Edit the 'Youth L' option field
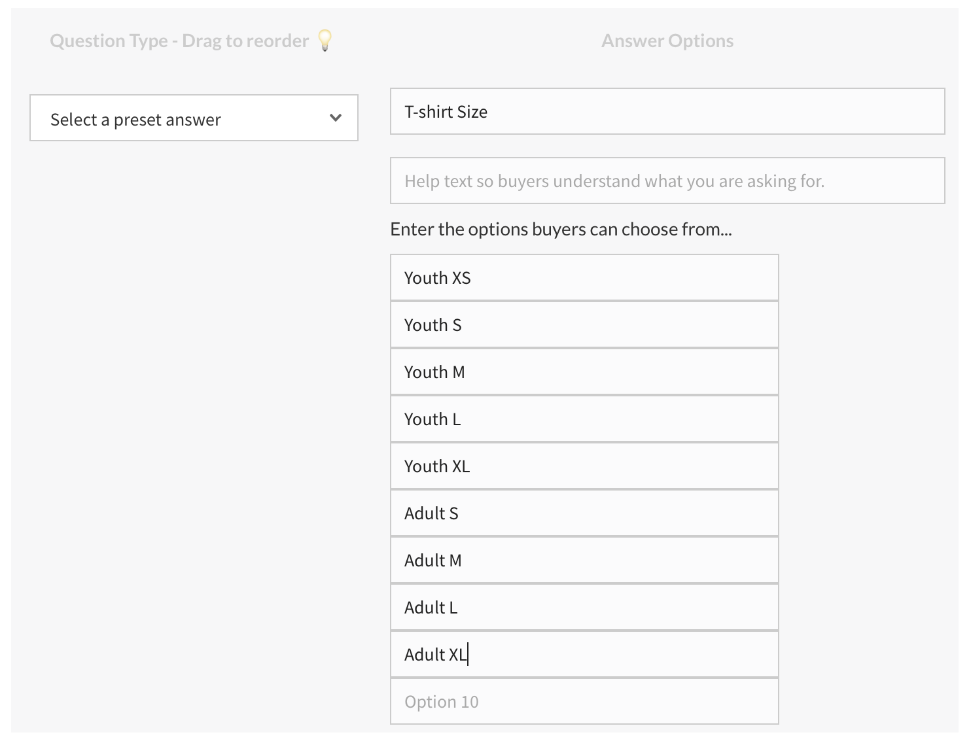 584,419
